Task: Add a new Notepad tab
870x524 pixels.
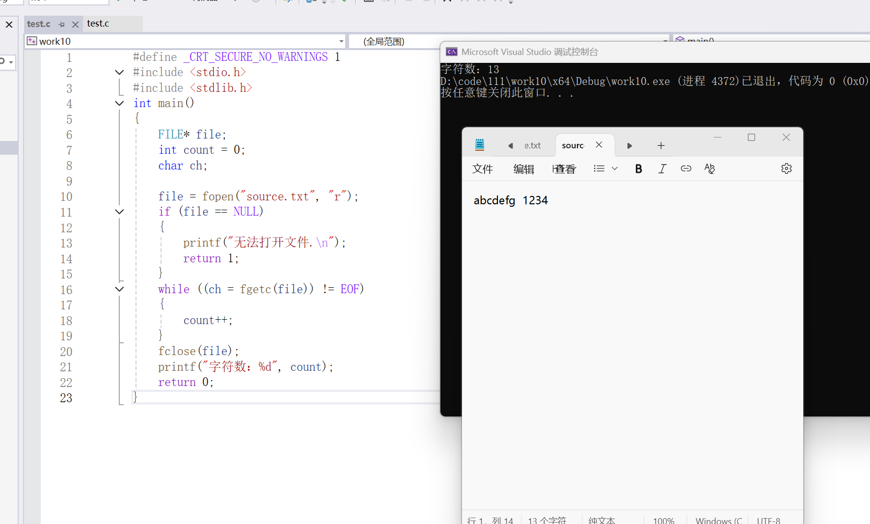Action: click(661, 145)
